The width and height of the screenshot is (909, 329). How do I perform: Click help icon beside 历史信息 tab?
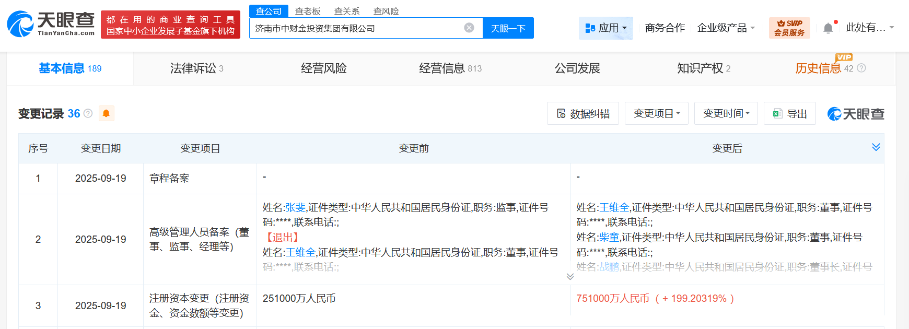click(x=861, y=68)
